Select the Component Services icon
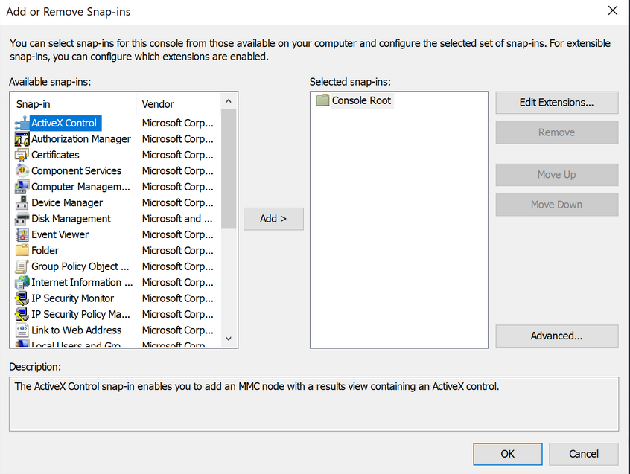The width and height of the screenshot is (630, 474). coord(22,171)
